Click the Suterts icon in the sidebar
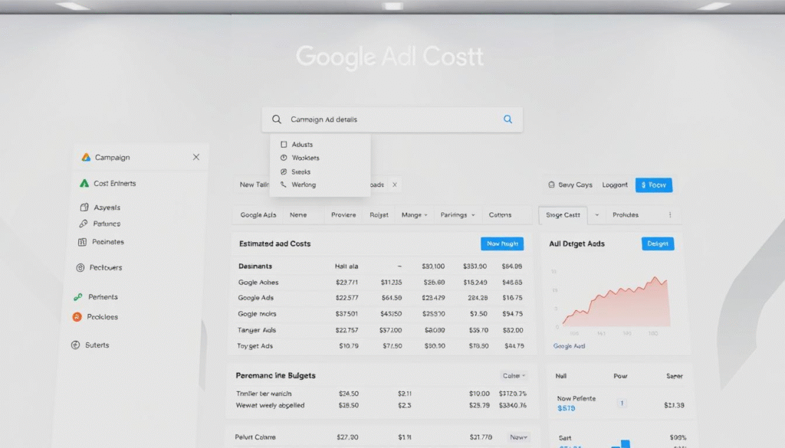 (76, 345)
